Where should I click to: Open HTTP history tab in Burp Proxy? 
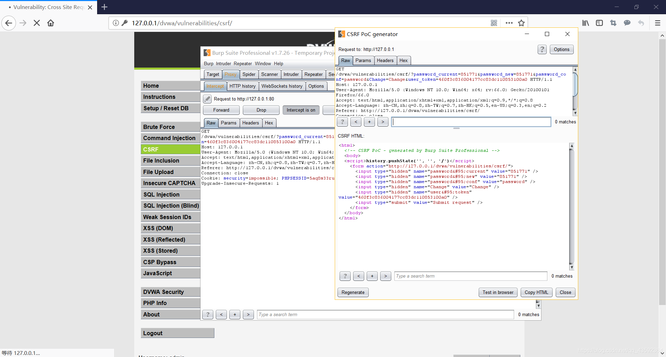[242, 86]
